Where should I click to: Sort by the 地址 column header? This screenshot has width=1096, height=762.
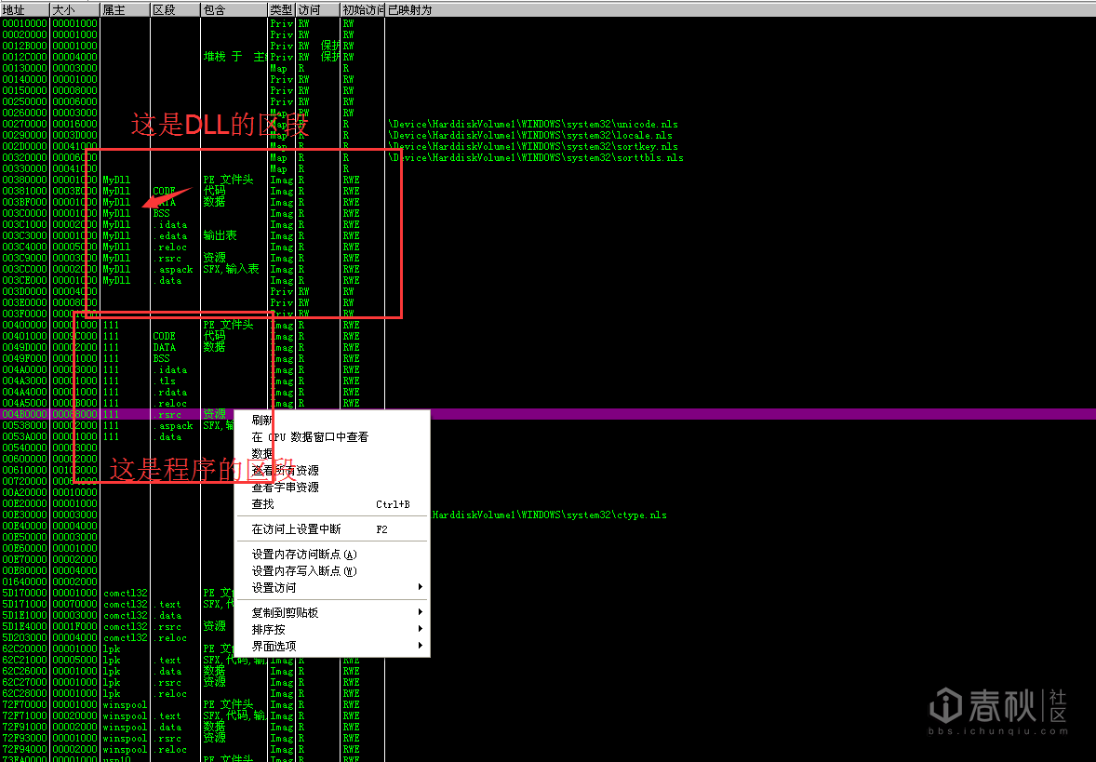[x=24, y=10]
